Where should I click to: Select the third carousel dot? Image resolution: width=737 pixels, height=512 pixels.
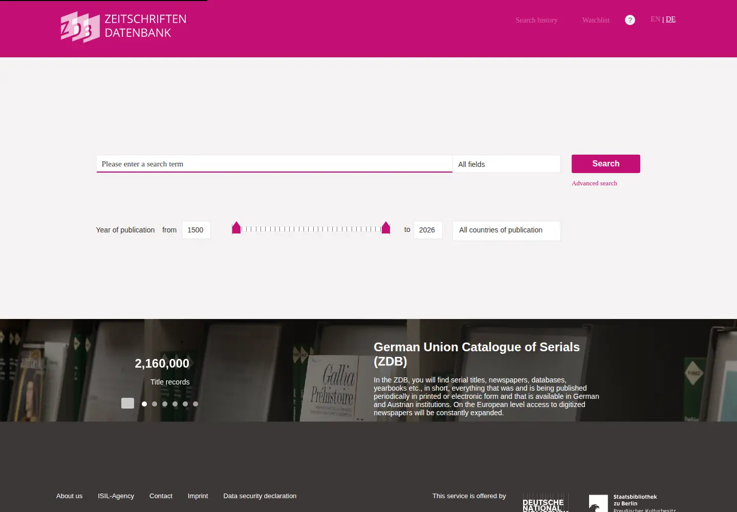point(165,404)
